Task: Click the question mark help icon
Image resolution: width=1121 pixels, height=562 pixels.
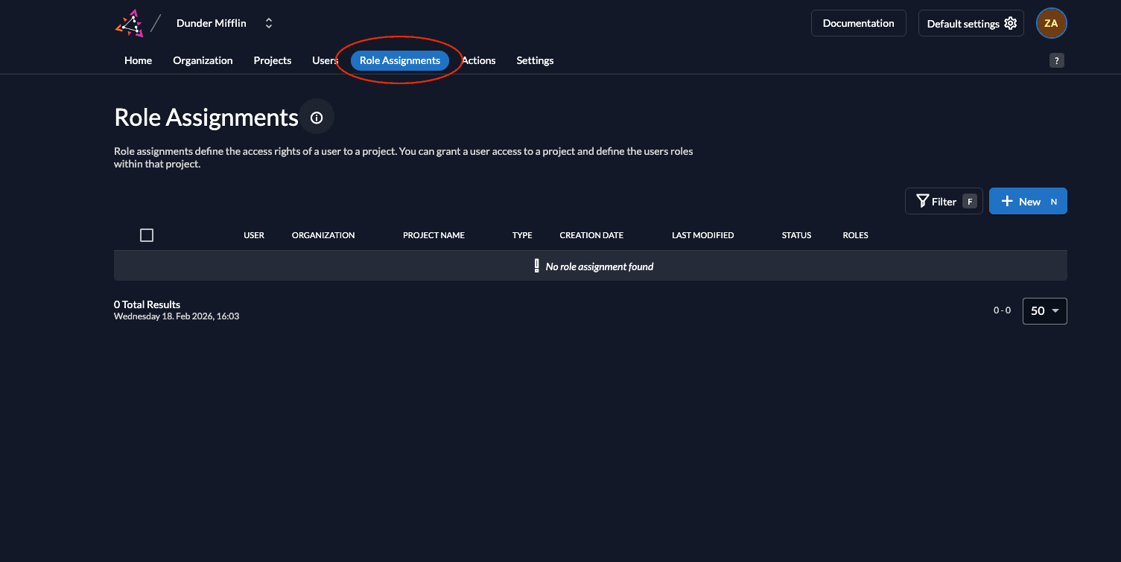Action: [x=1056, y=61]
